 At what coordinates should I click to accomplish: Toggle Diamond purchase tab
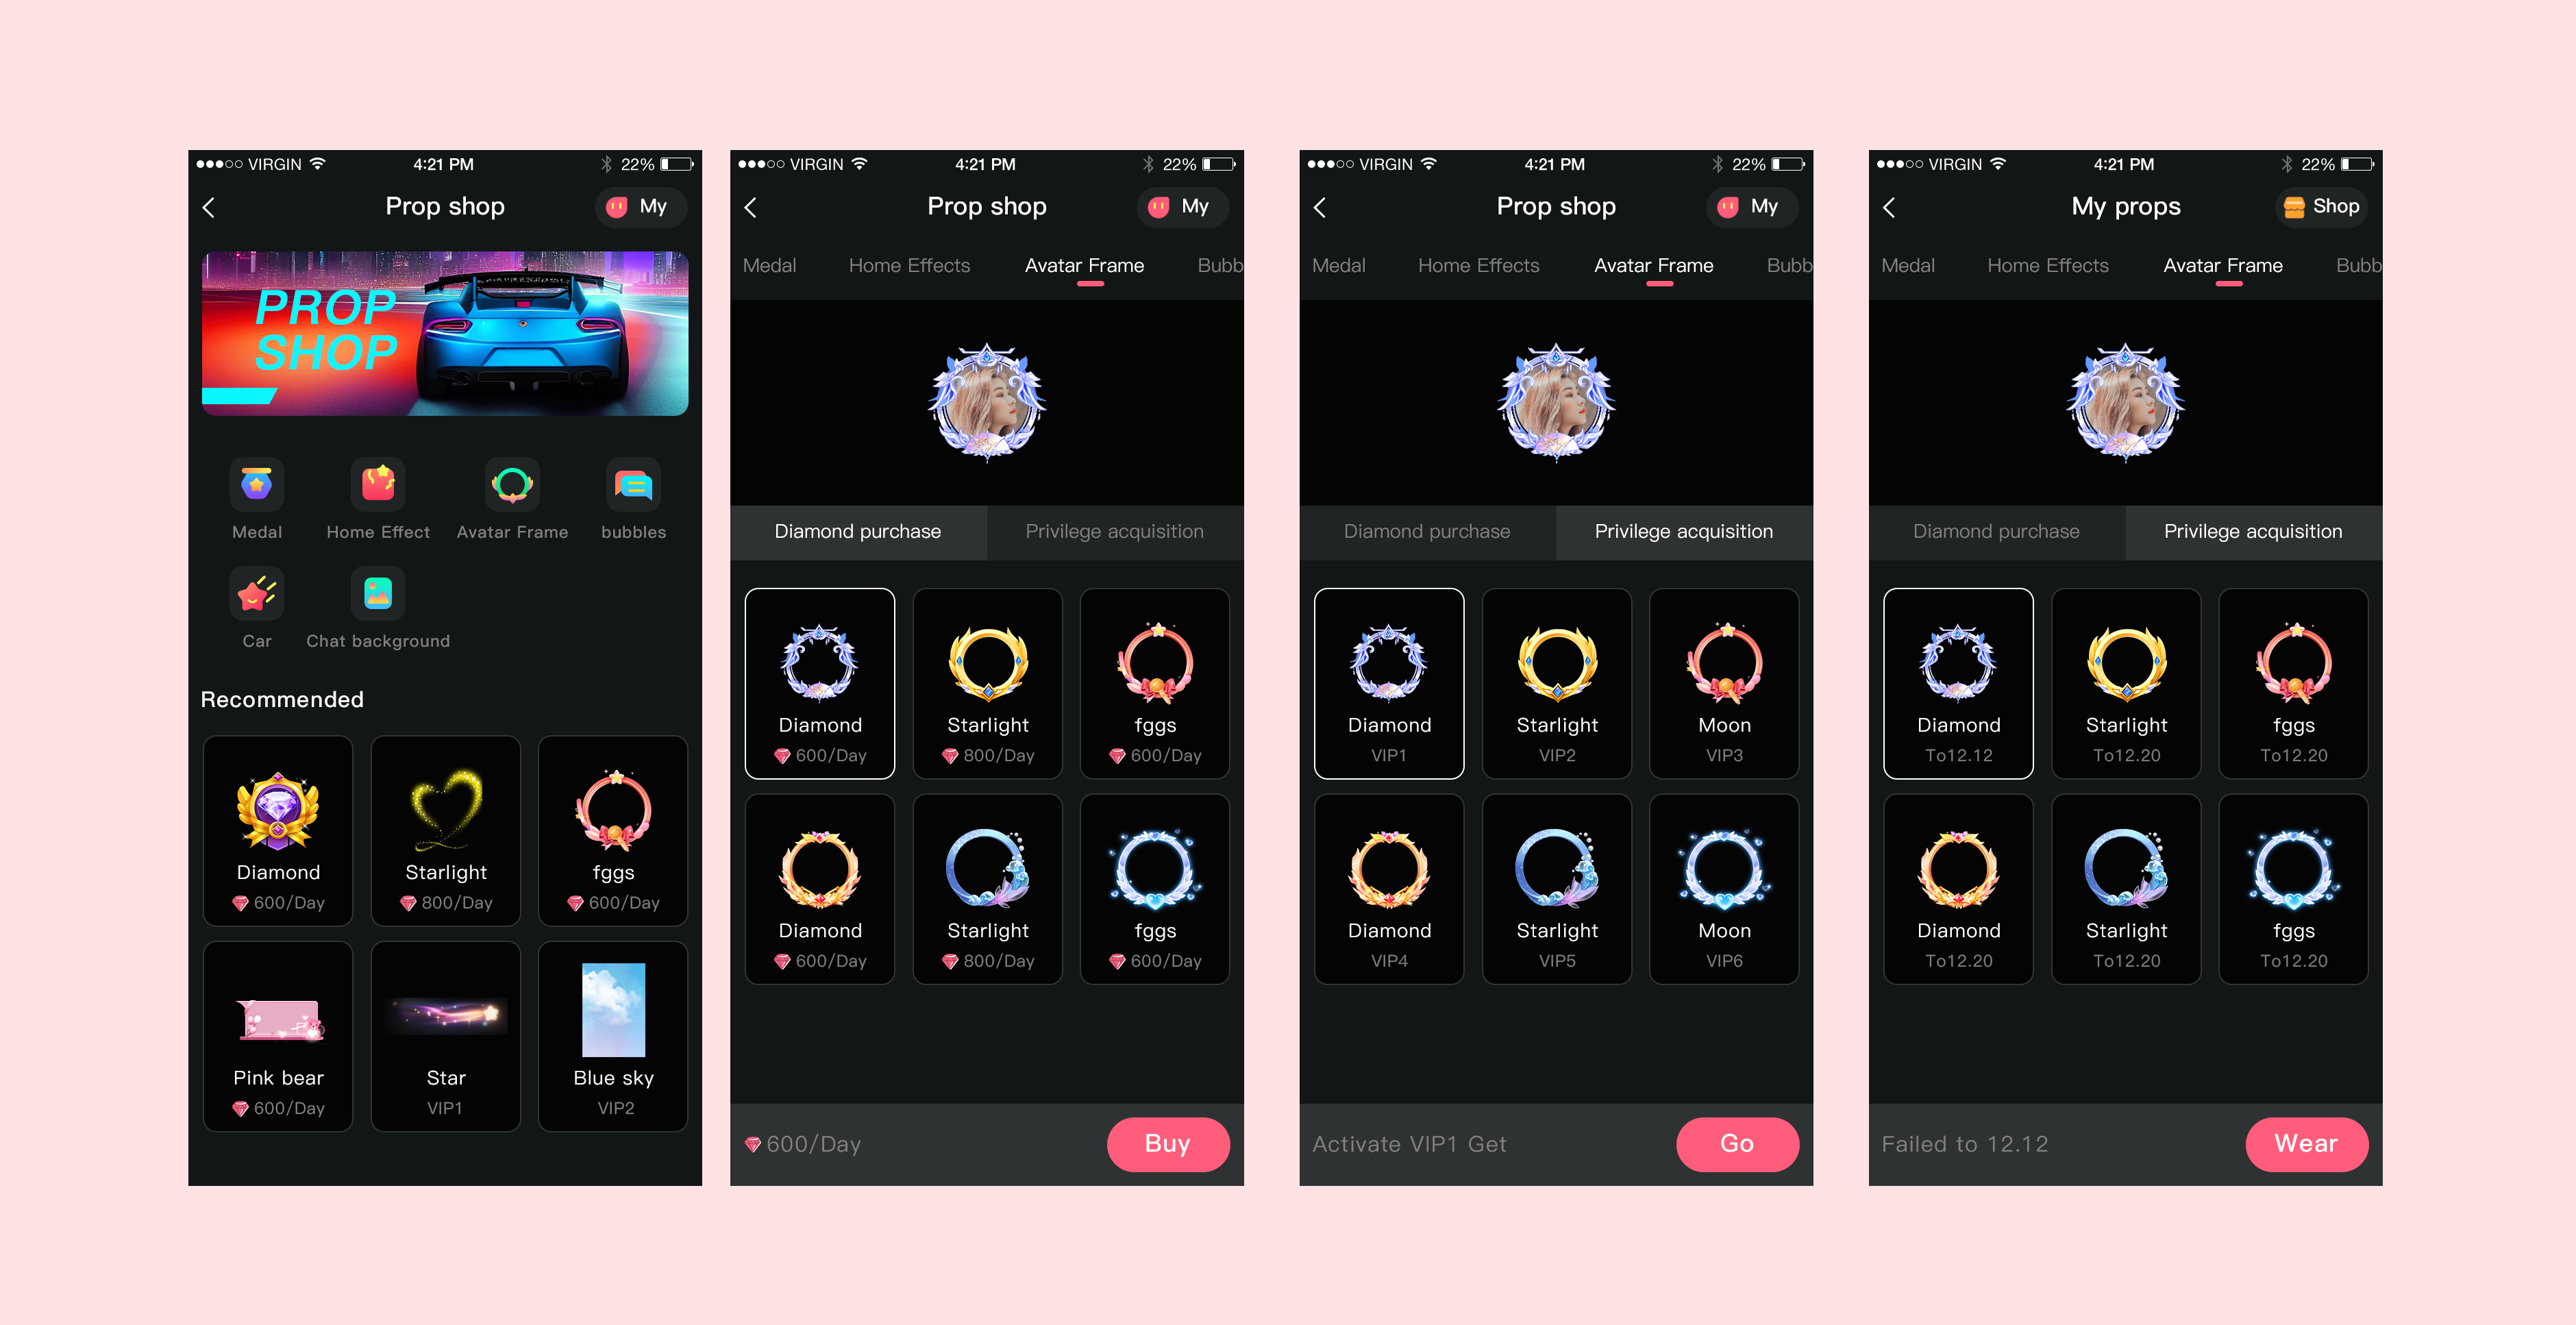point(856,529)
